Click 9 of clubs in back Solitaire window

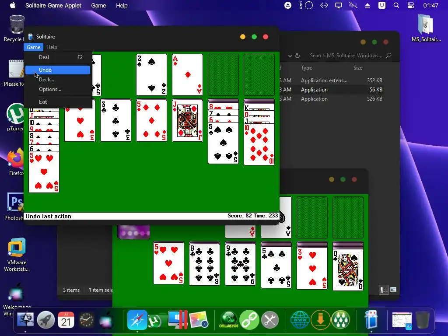click(x=240, y=265)
